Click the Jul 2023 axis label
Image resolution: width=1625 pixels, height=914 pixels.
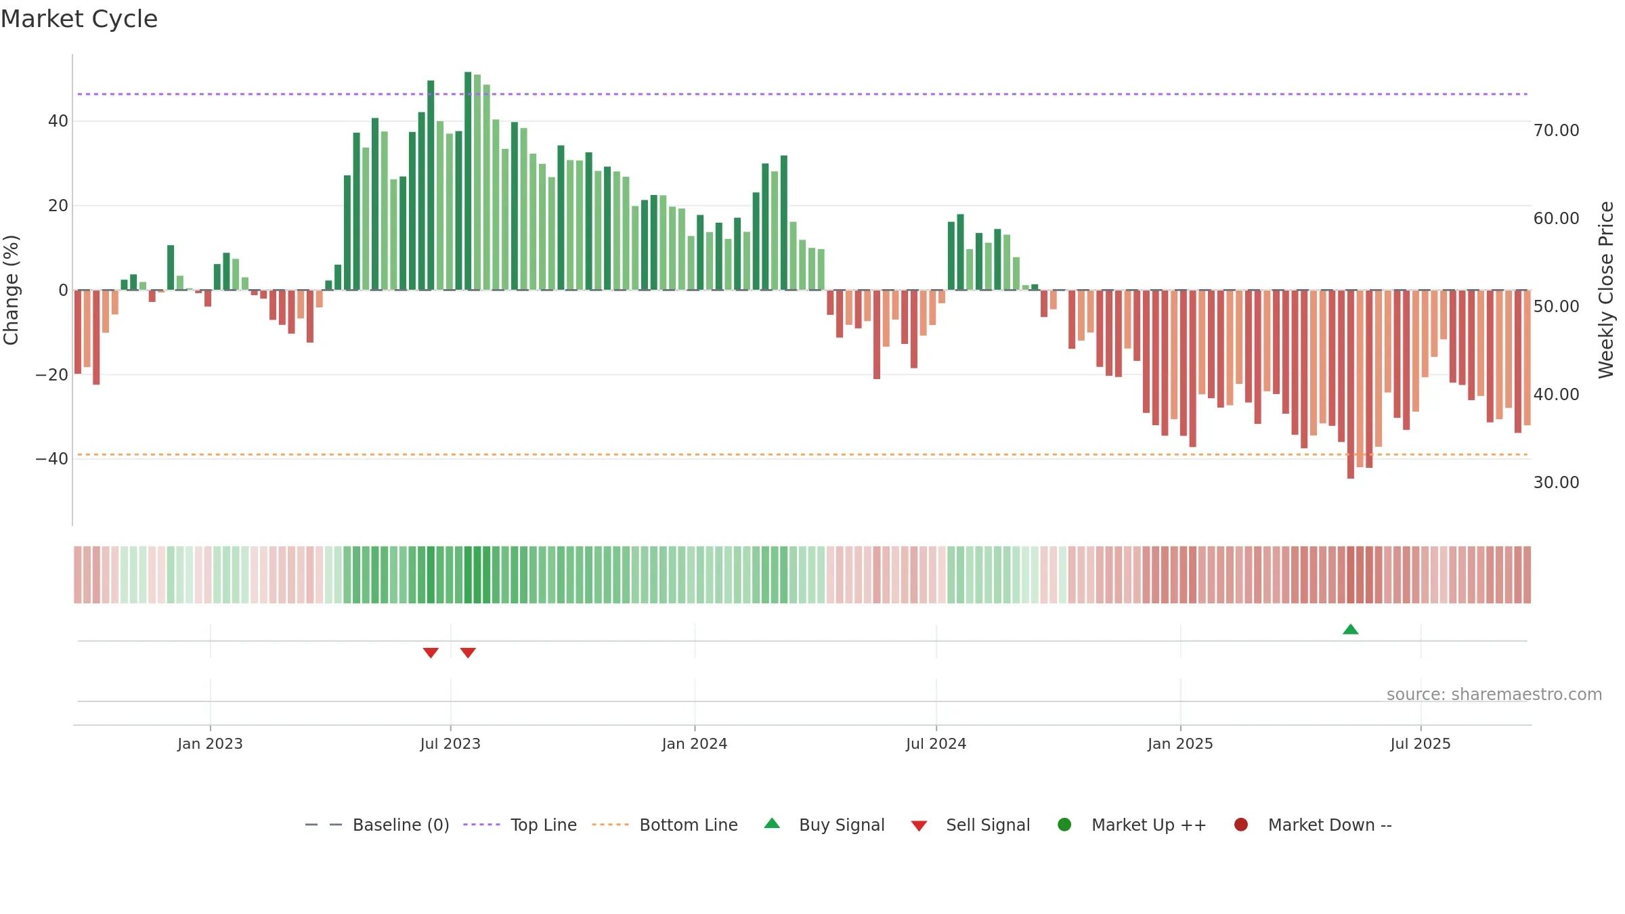click(x=450, y=744)
